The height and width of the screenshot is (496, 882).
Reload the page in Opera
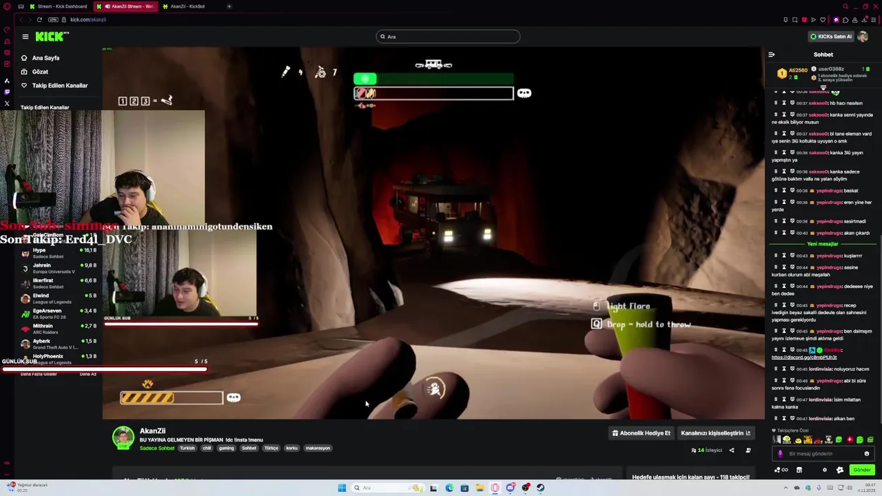[x=39, y=19]
